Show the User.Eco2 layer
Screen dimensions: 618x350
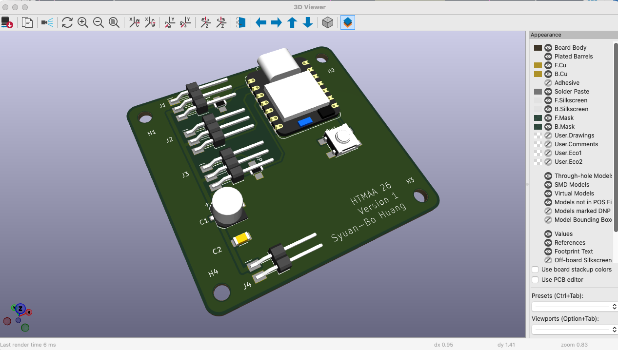[x=548, y=162]
